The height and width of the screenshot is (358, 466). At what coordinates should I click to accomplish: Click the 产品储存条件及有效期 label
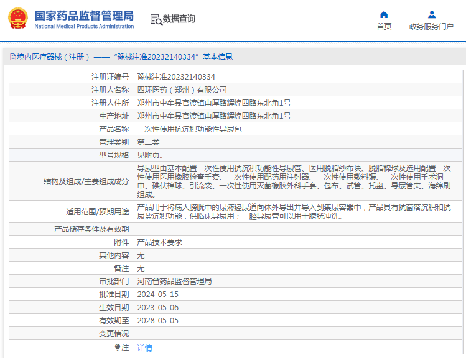(91, 229)
